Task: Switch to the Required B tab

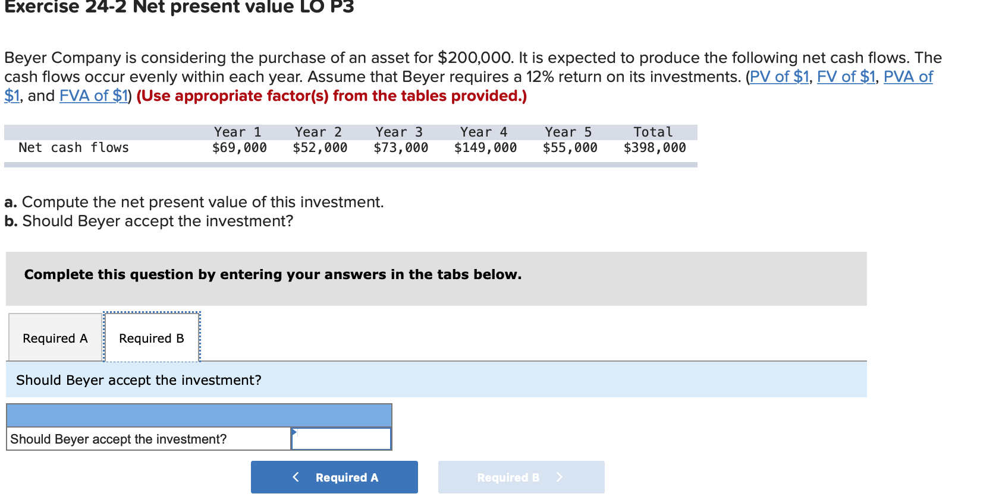Action: pos(152,337)
